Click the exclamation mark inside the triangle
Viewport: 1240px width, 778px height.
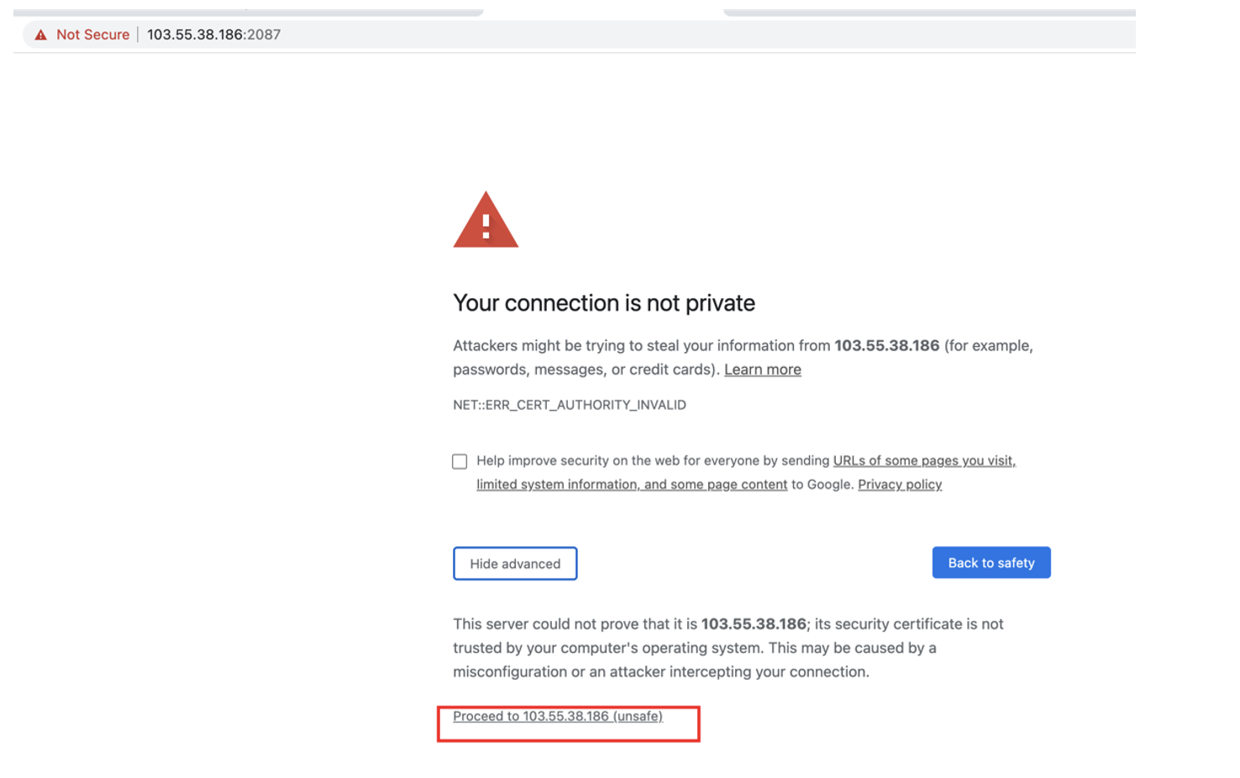pyautogui.click(x=486, y=227)
